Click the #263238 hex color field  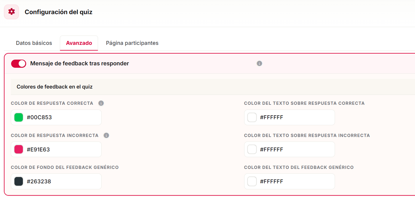tap(56, 182)
